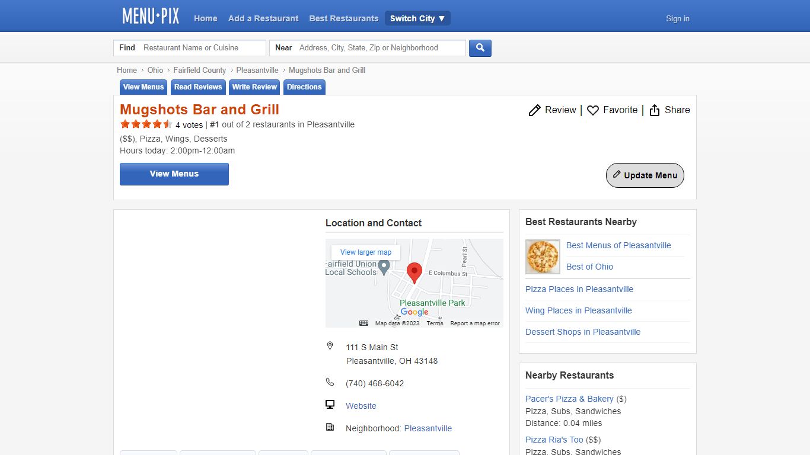The image size is (810, 455).
Task: Click the Favorite text link
Action: click(x=620, y=110)
